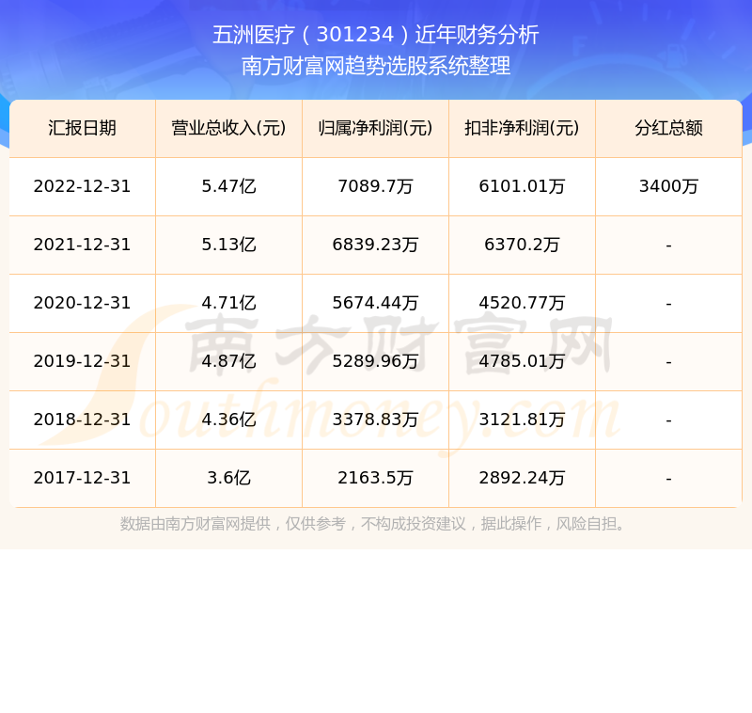Click the revenue value 4.87亿
The image size is (752, 713).
point(228,361)
